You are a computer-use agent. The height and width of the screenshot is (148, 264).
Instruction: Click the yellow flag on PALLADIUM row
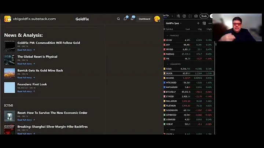165,101
